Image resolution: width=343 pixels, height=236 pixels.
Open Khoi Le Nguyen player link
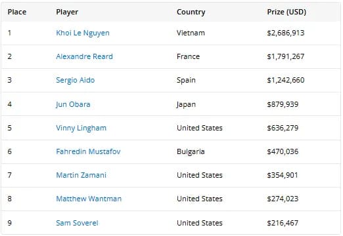tap(83, 33)
